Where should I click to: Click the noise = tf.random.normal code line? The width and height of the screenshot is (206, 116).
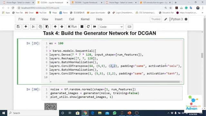(93, 89)
